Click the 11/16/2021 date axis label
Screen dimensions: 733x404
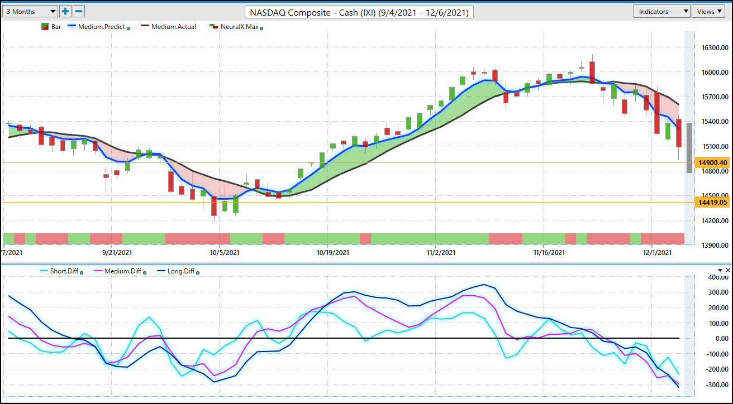pyautogui.click(x=549, y=253)
